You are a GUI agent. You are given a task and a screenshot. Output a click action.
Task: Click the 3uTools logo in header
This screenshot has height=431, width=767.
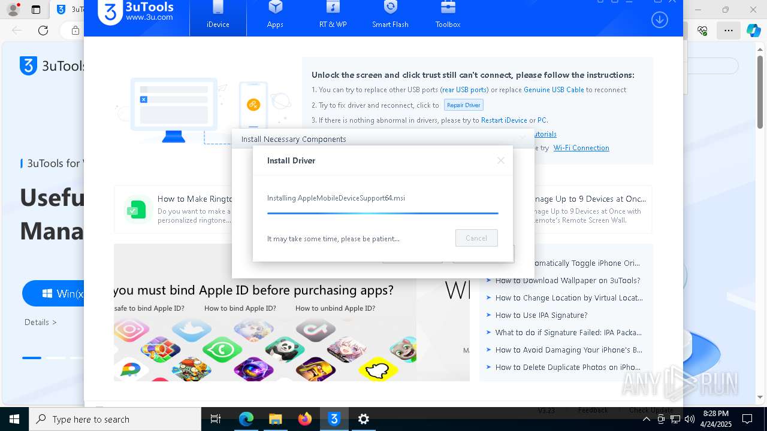136,12
